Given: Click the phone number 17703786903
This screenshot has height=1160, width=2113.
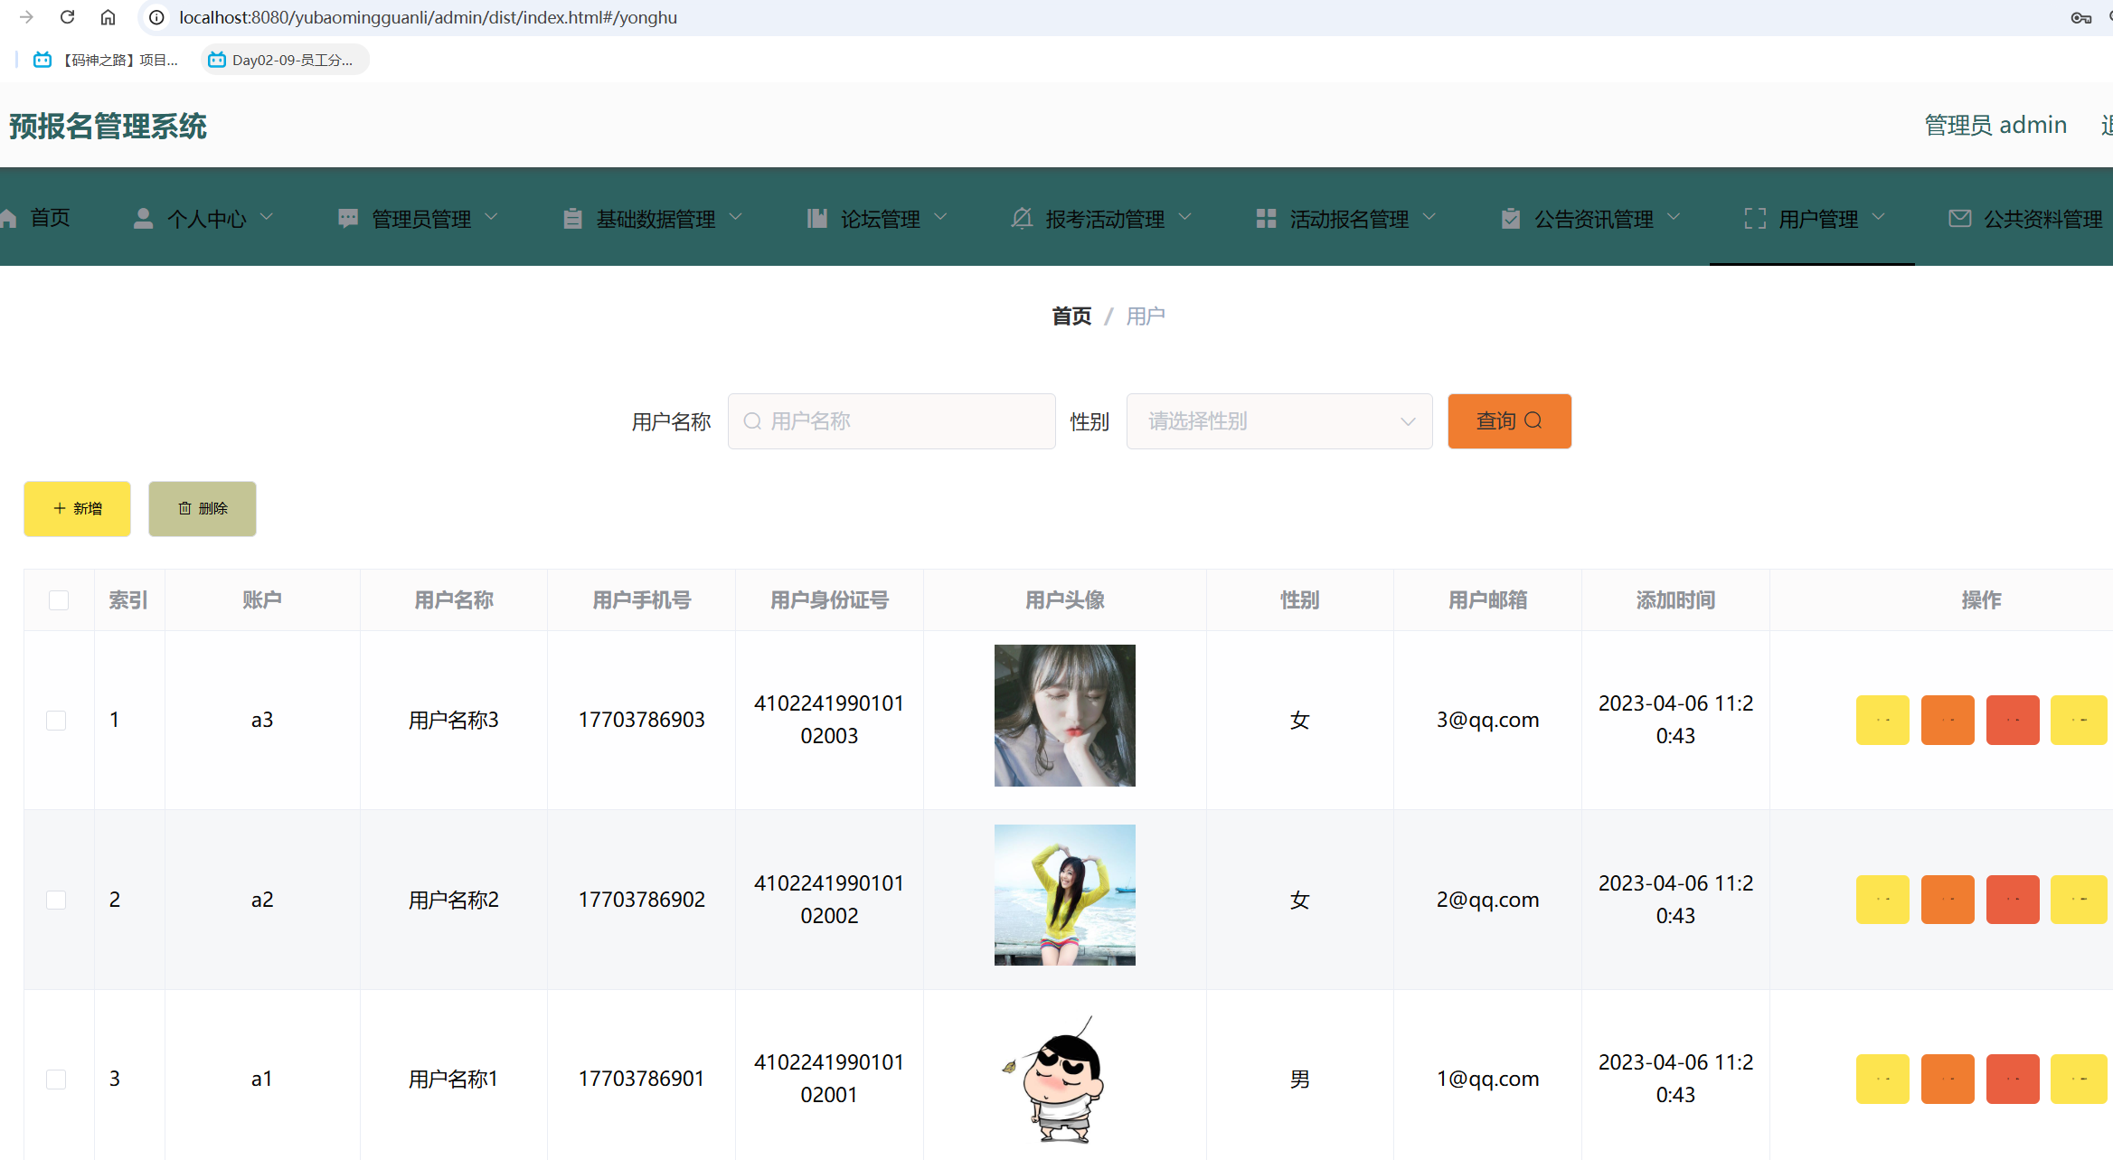Looking at the screenshot, I should pyautogui.click(x=641, y=721).
